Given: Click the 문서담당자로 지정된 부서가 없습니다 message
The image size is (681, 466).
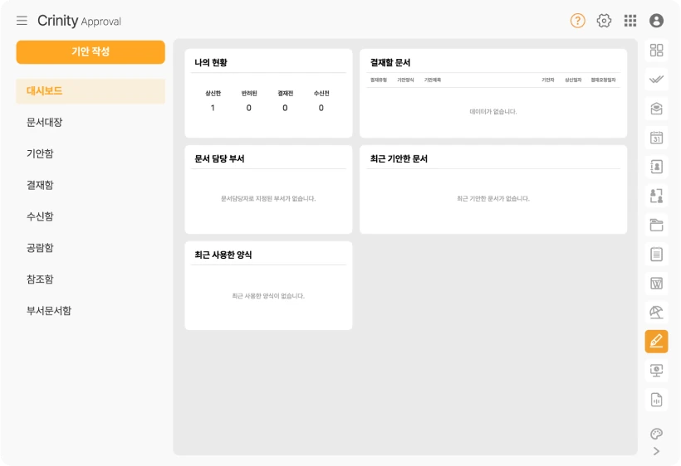Looking at the screenshot, I should pyautogui.click(x=268, y=198).
